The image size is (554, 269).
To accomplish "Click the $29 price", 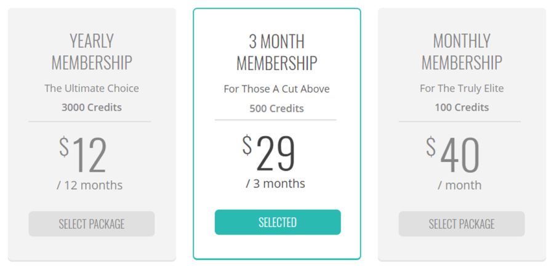I will point(269,153).
